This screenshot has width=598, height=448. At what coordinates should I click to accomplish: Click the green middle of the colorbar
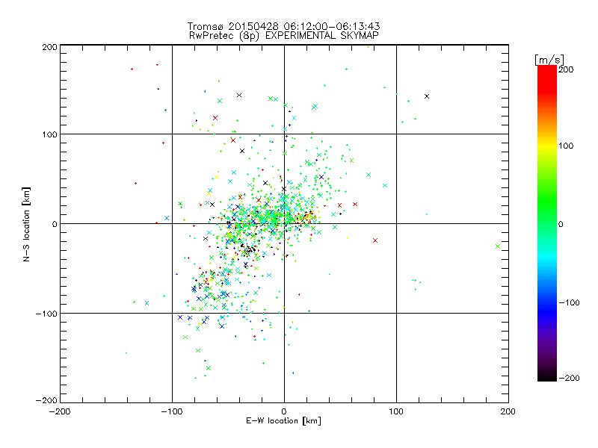tap(547, 214)
